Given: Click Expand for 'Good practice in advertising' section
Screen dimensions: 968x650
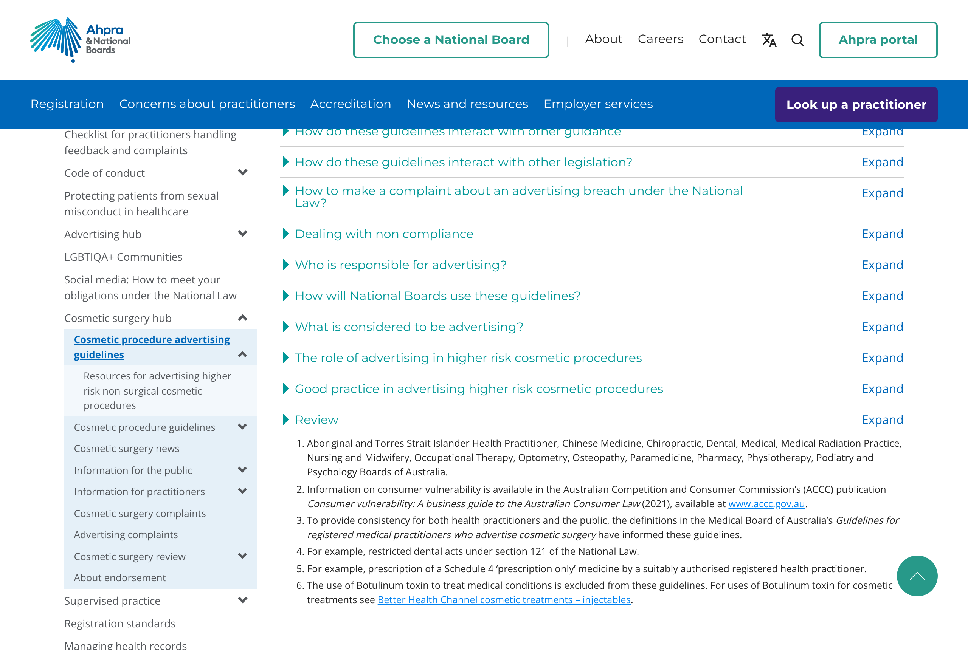Looking at the screenshot, I should point(882,389).
